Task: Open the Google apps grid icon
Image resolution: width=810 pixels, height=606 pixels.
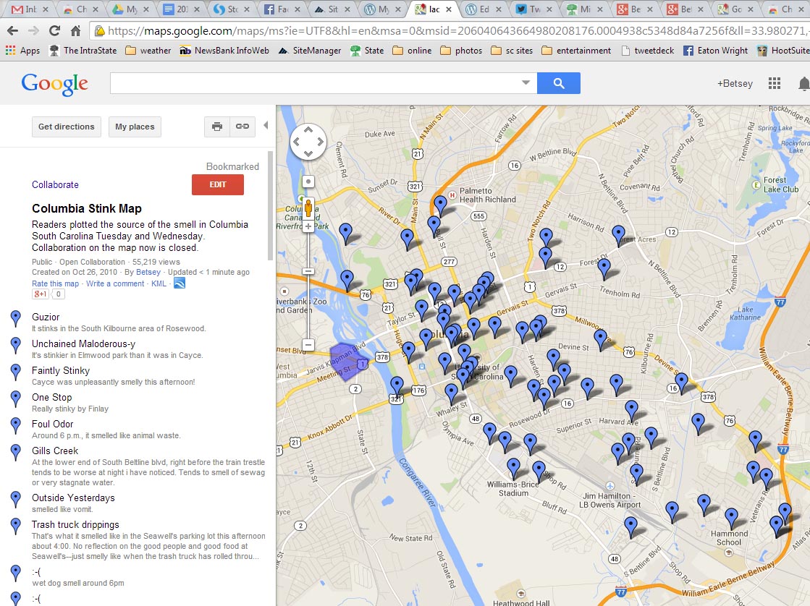Action: coord(775,83)
